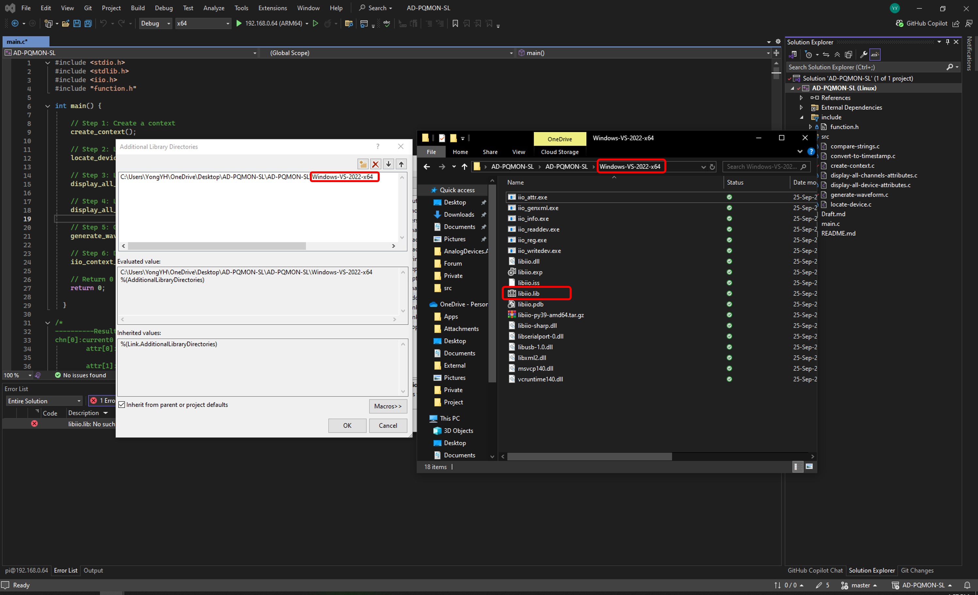Open the Entire Solution scope dropdown
978x595 pixels.
point(44,401)
